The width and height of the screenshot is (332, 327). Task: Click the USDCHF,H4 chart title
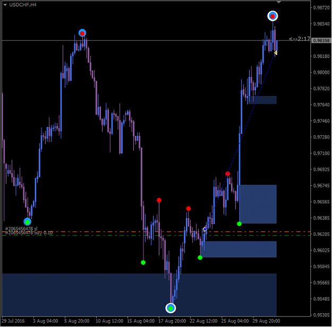23,5
